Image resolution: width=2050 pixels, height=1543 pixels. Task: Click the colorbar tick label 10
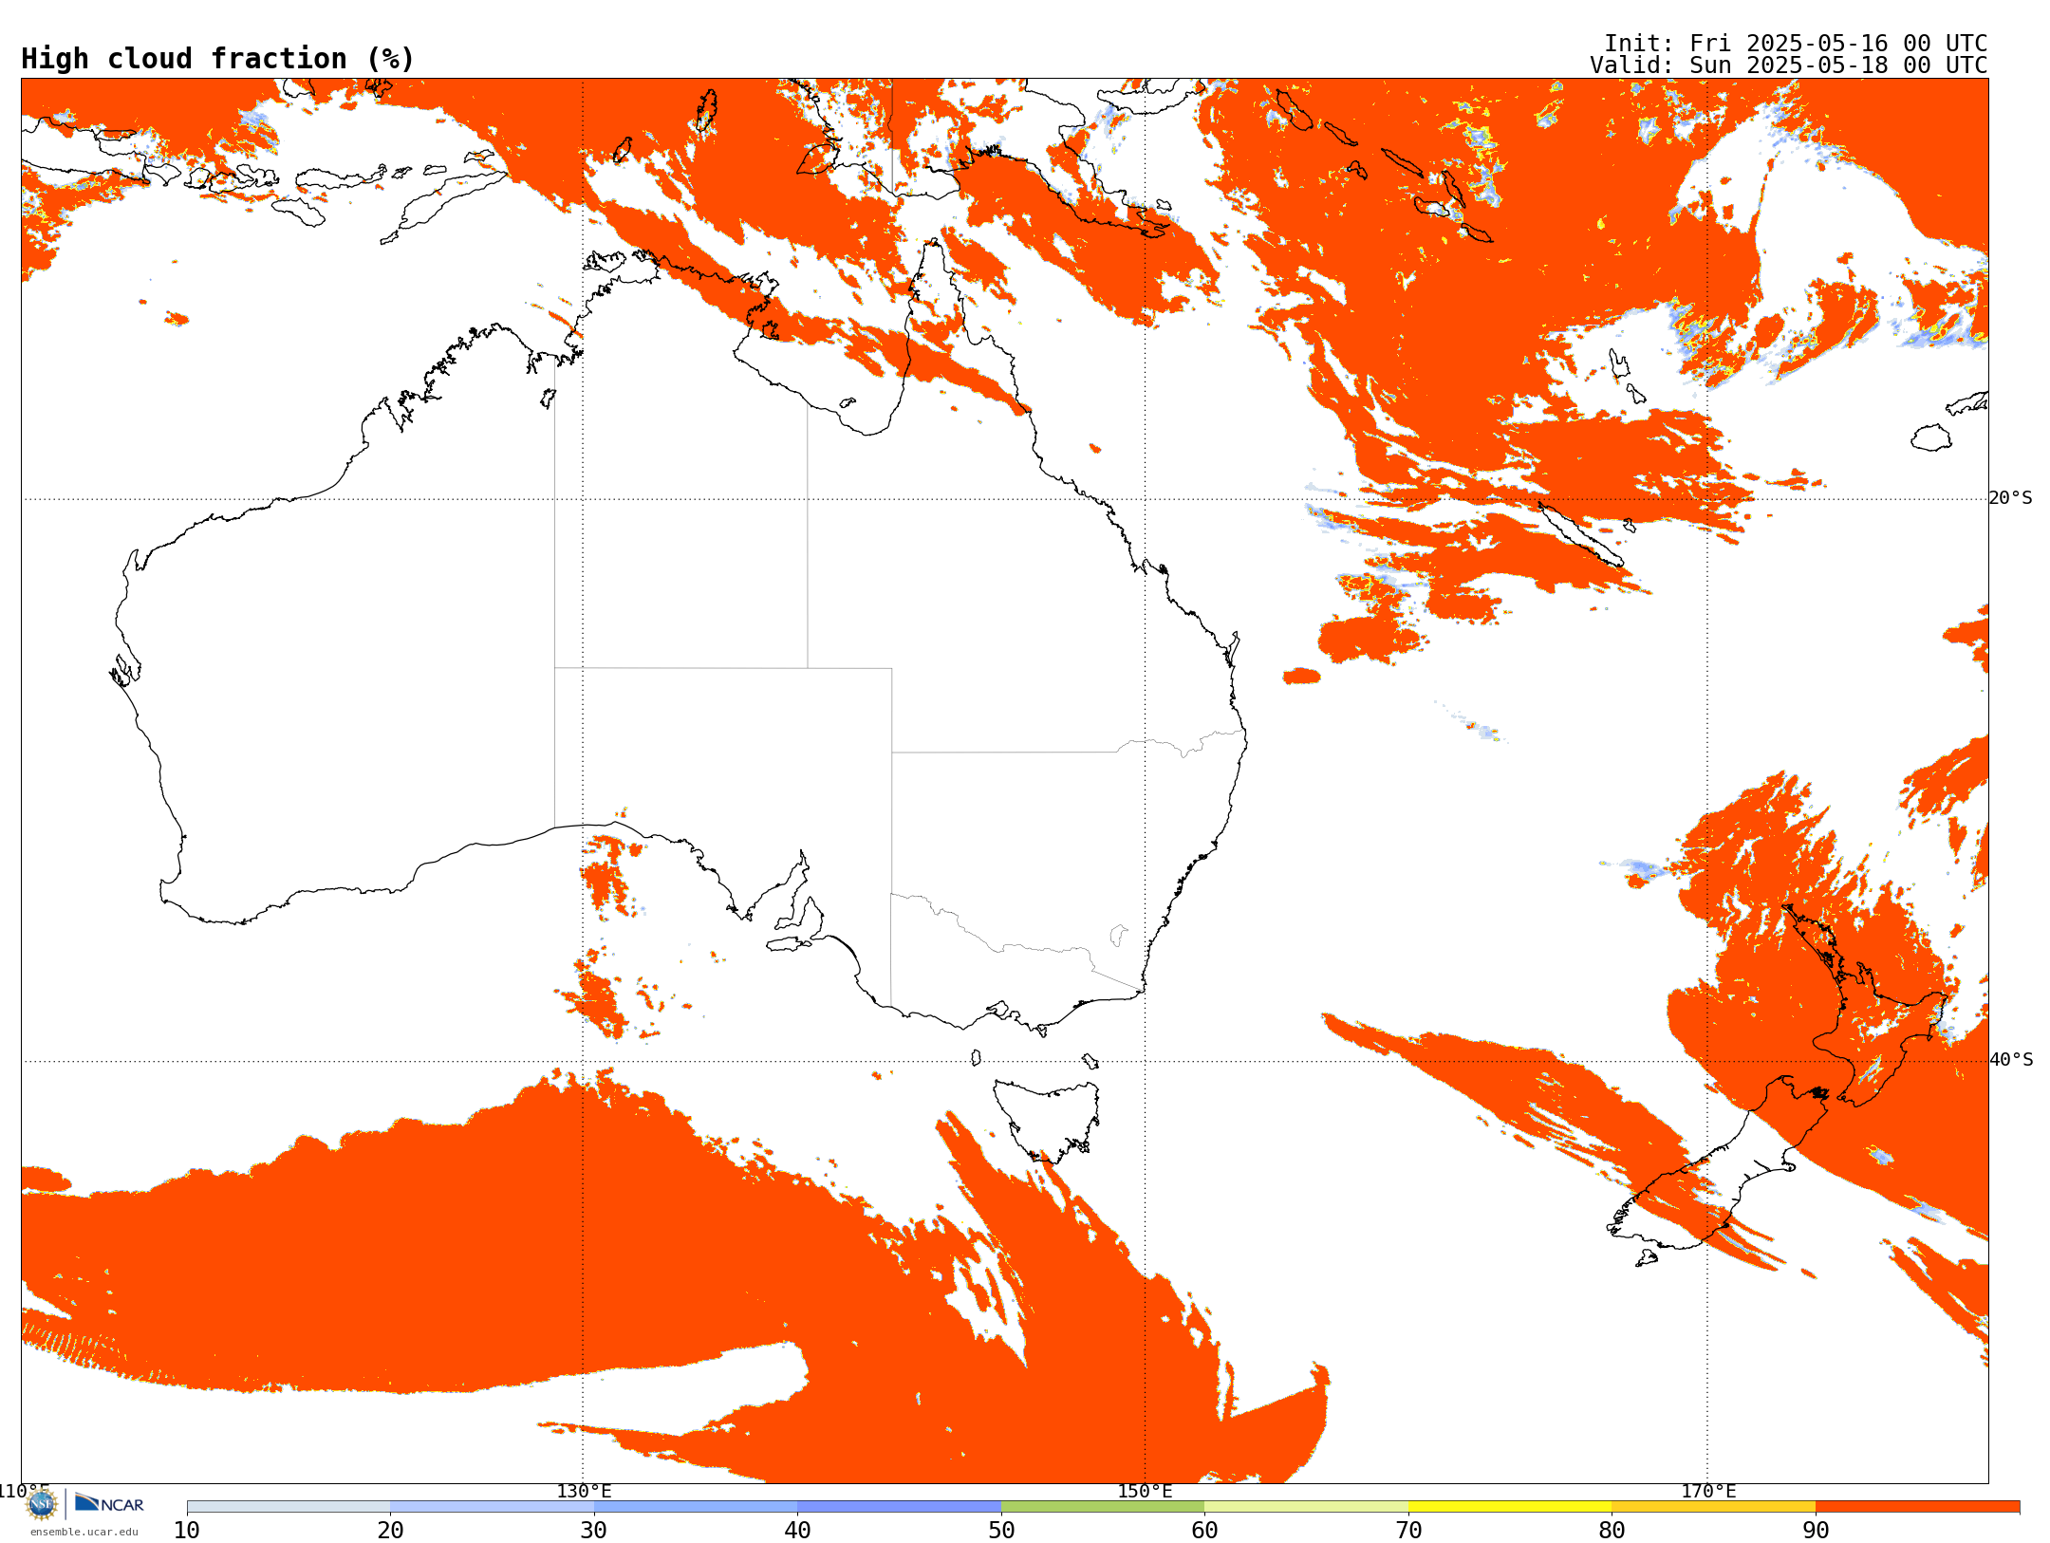[x=187, y=1531]
